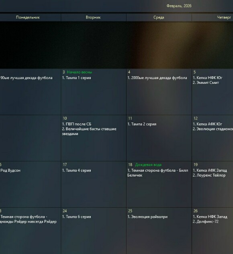Select the ПВП после СБ entry
The width and height of the screenshot is (233, 254).
coord(77,124)
